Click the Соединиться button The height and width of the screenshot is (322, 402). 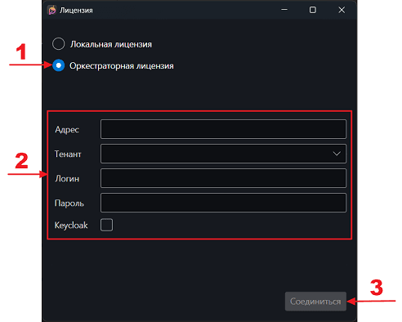(x=315, y=302)
